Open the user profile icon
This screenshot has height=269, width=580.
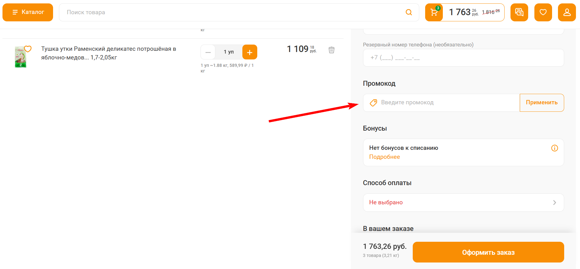567,12
